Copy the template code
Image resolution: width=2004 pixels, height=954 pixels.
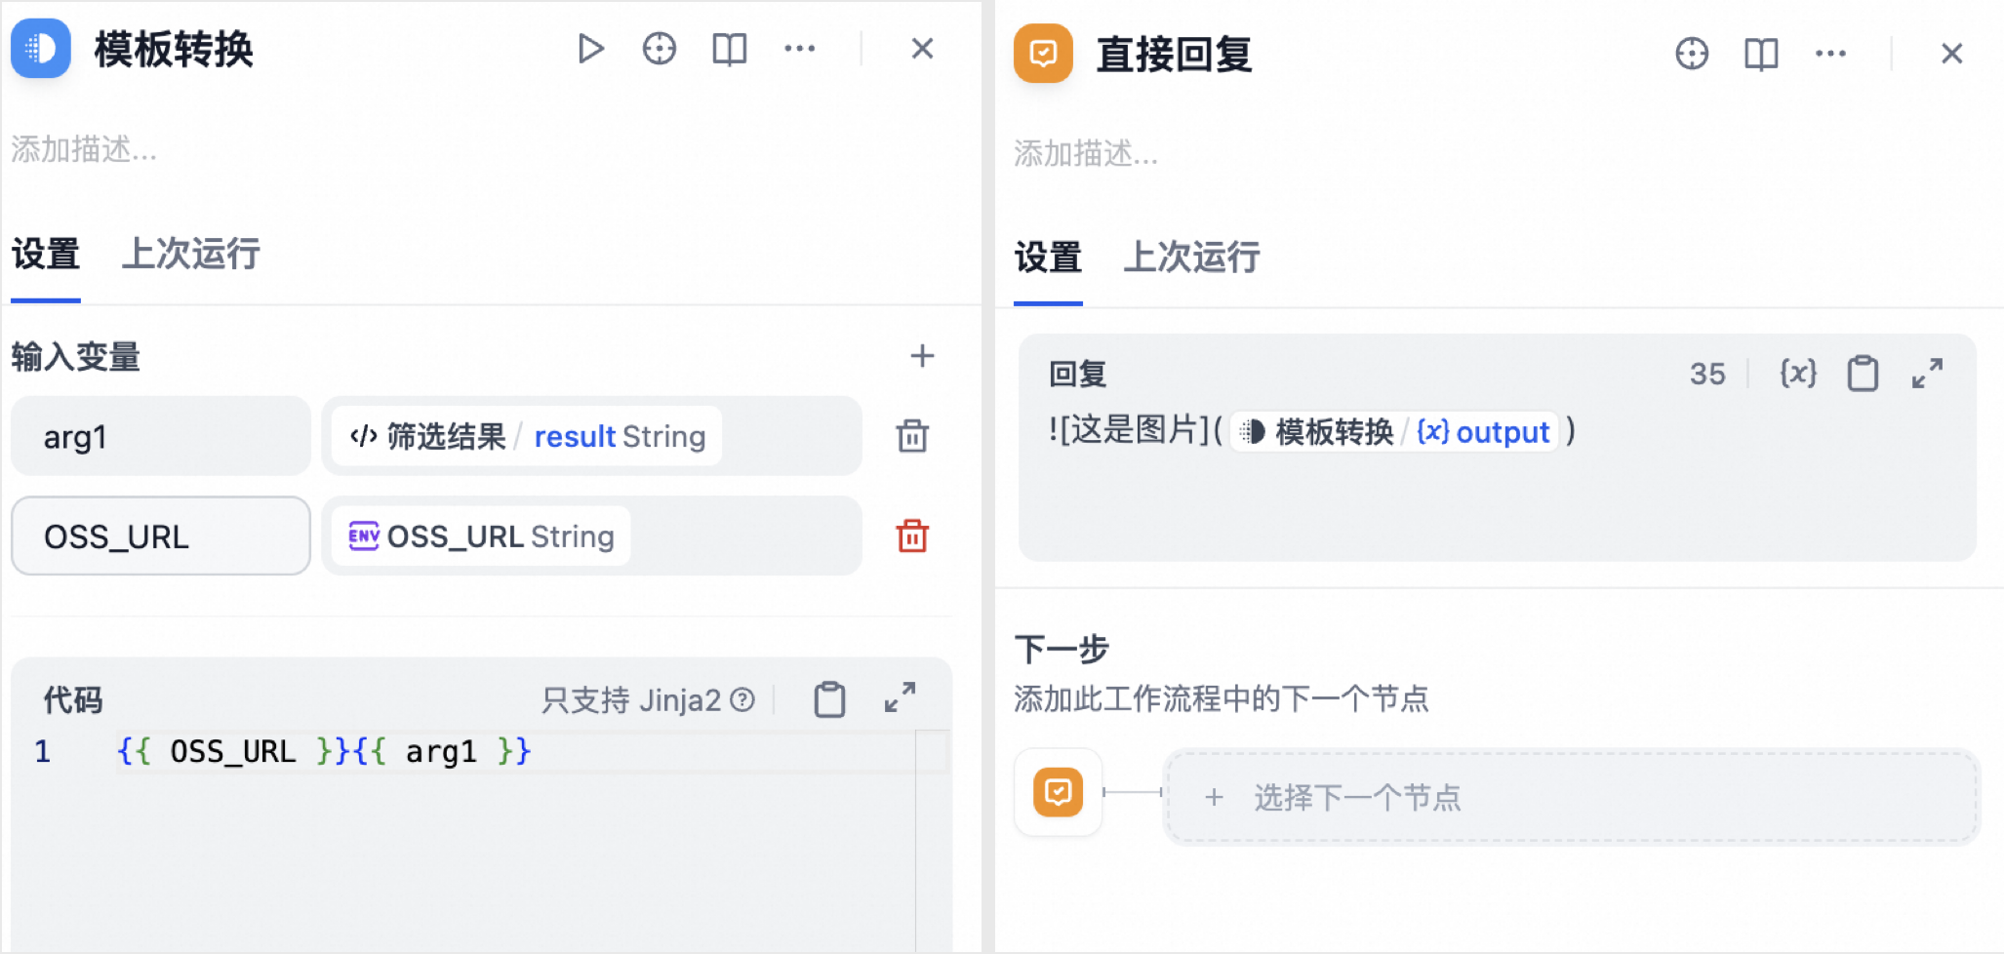click(x=829, y=699)
